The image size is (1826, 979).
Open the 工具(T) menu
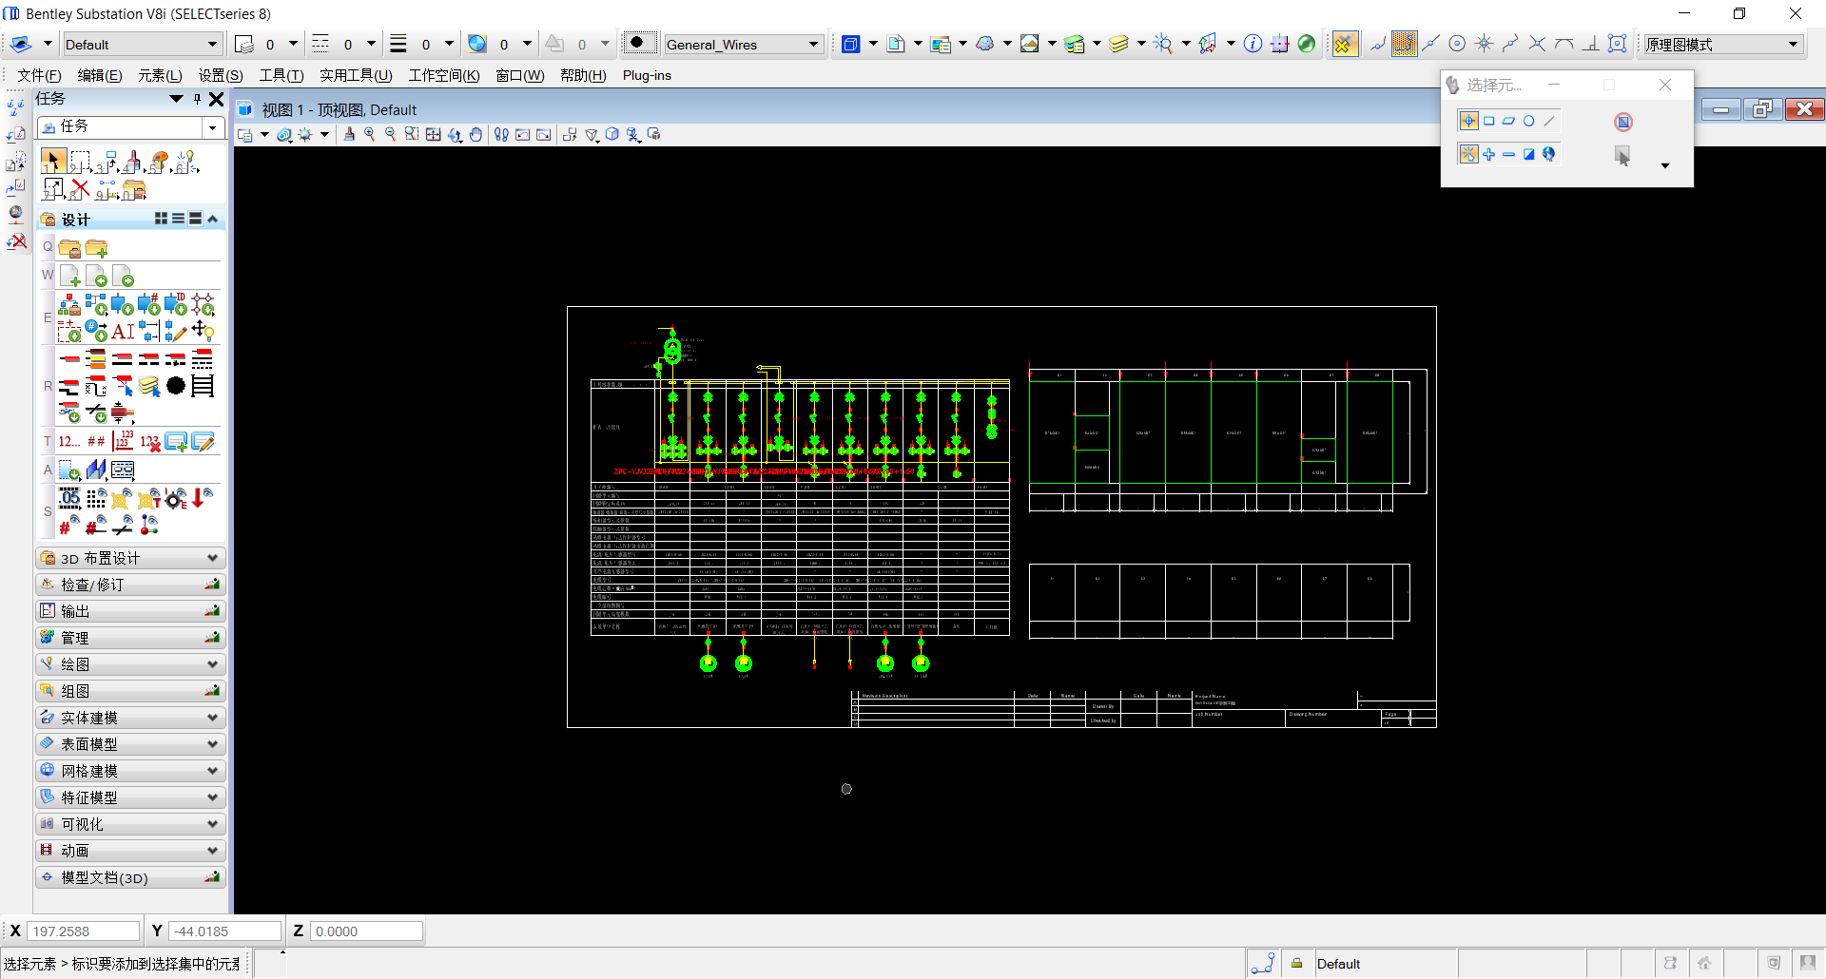pyautogui.click(x=282, y=75)
